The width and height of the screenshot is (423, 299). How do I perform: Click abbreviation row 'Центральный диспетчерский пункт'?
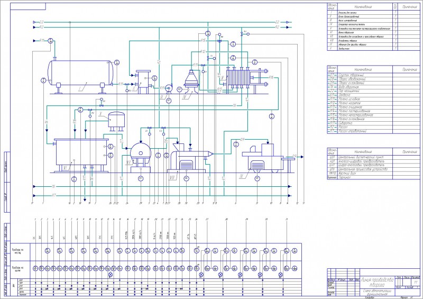point(374,157)
